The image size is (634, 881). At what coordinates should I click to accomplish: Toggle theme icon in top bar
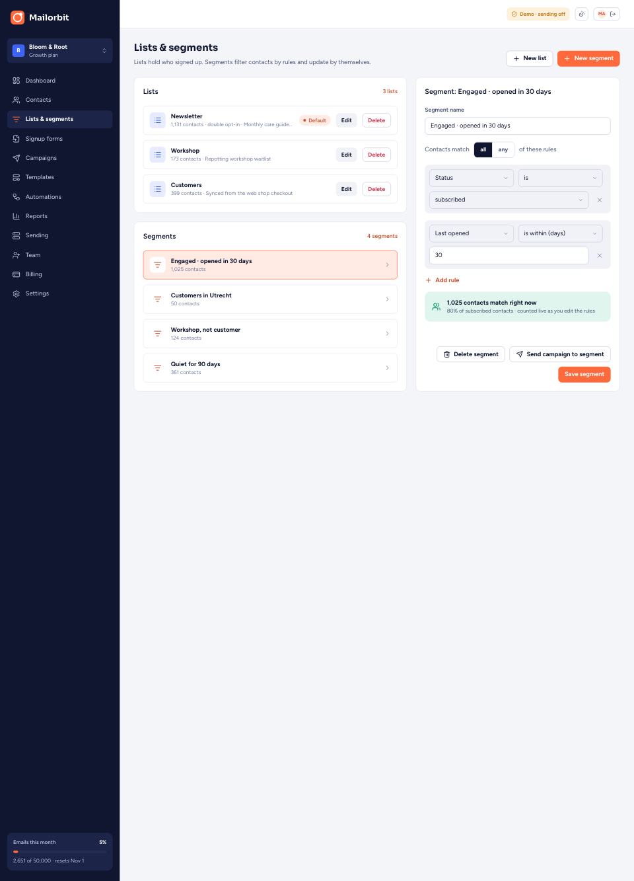pyautogui.click(x=581, y=14)
